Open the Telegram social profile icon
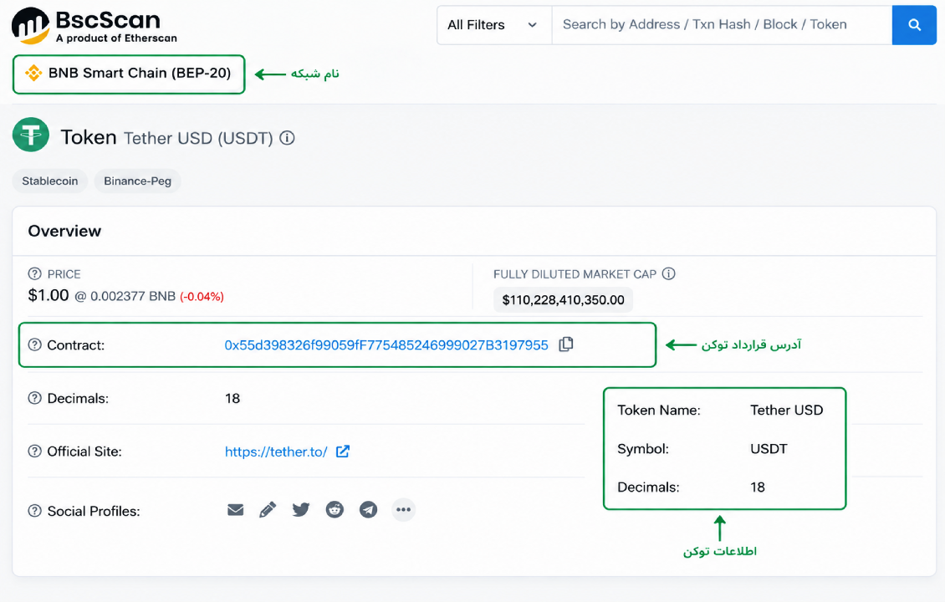 [368, 510]
